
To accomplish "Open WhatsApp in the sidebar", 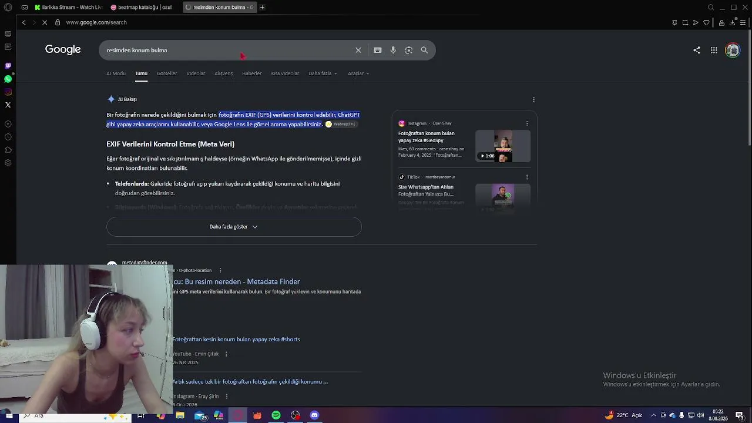I will click(8, 79).
